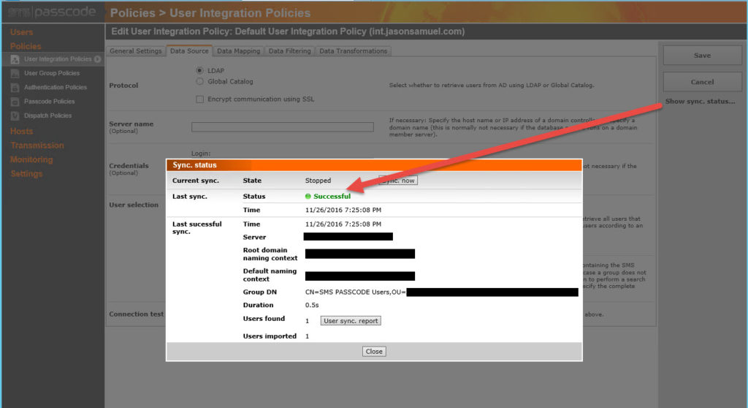Viewport: 748px width, 408px height.
Task: Click the Dispatch Policies icon
Action: coord(15,116)
